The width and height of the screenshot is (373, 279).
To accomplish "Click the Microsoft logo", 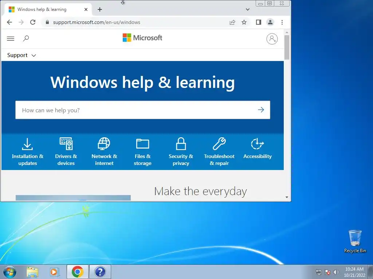I will 142,38.
